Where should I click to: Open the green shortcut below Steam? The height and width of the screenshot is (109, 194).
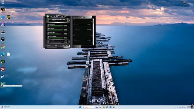3,84
